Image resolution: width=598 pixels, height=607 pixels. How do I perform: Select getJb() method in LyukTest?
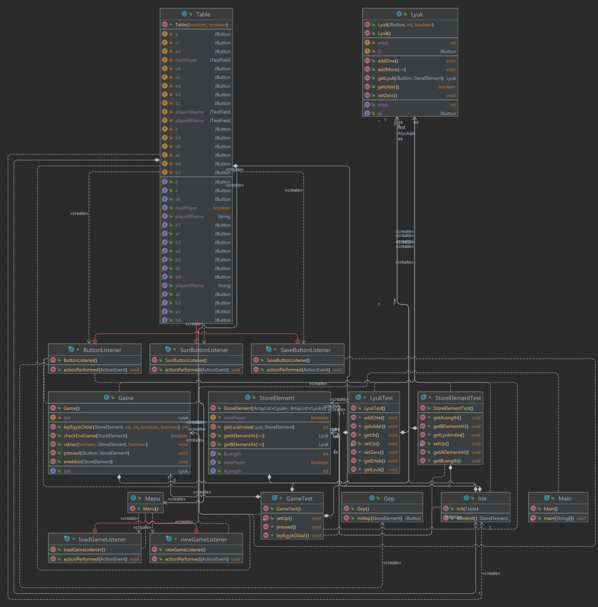[374, 435]
